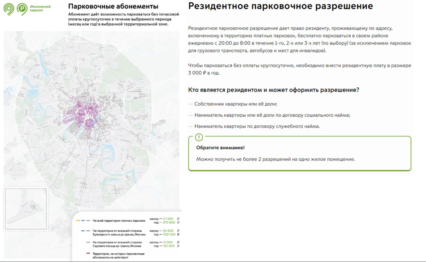This screenshot has height=262, width=426.
Task: Click the Садового кольца zone legend label
Action: tap(117, 244)
